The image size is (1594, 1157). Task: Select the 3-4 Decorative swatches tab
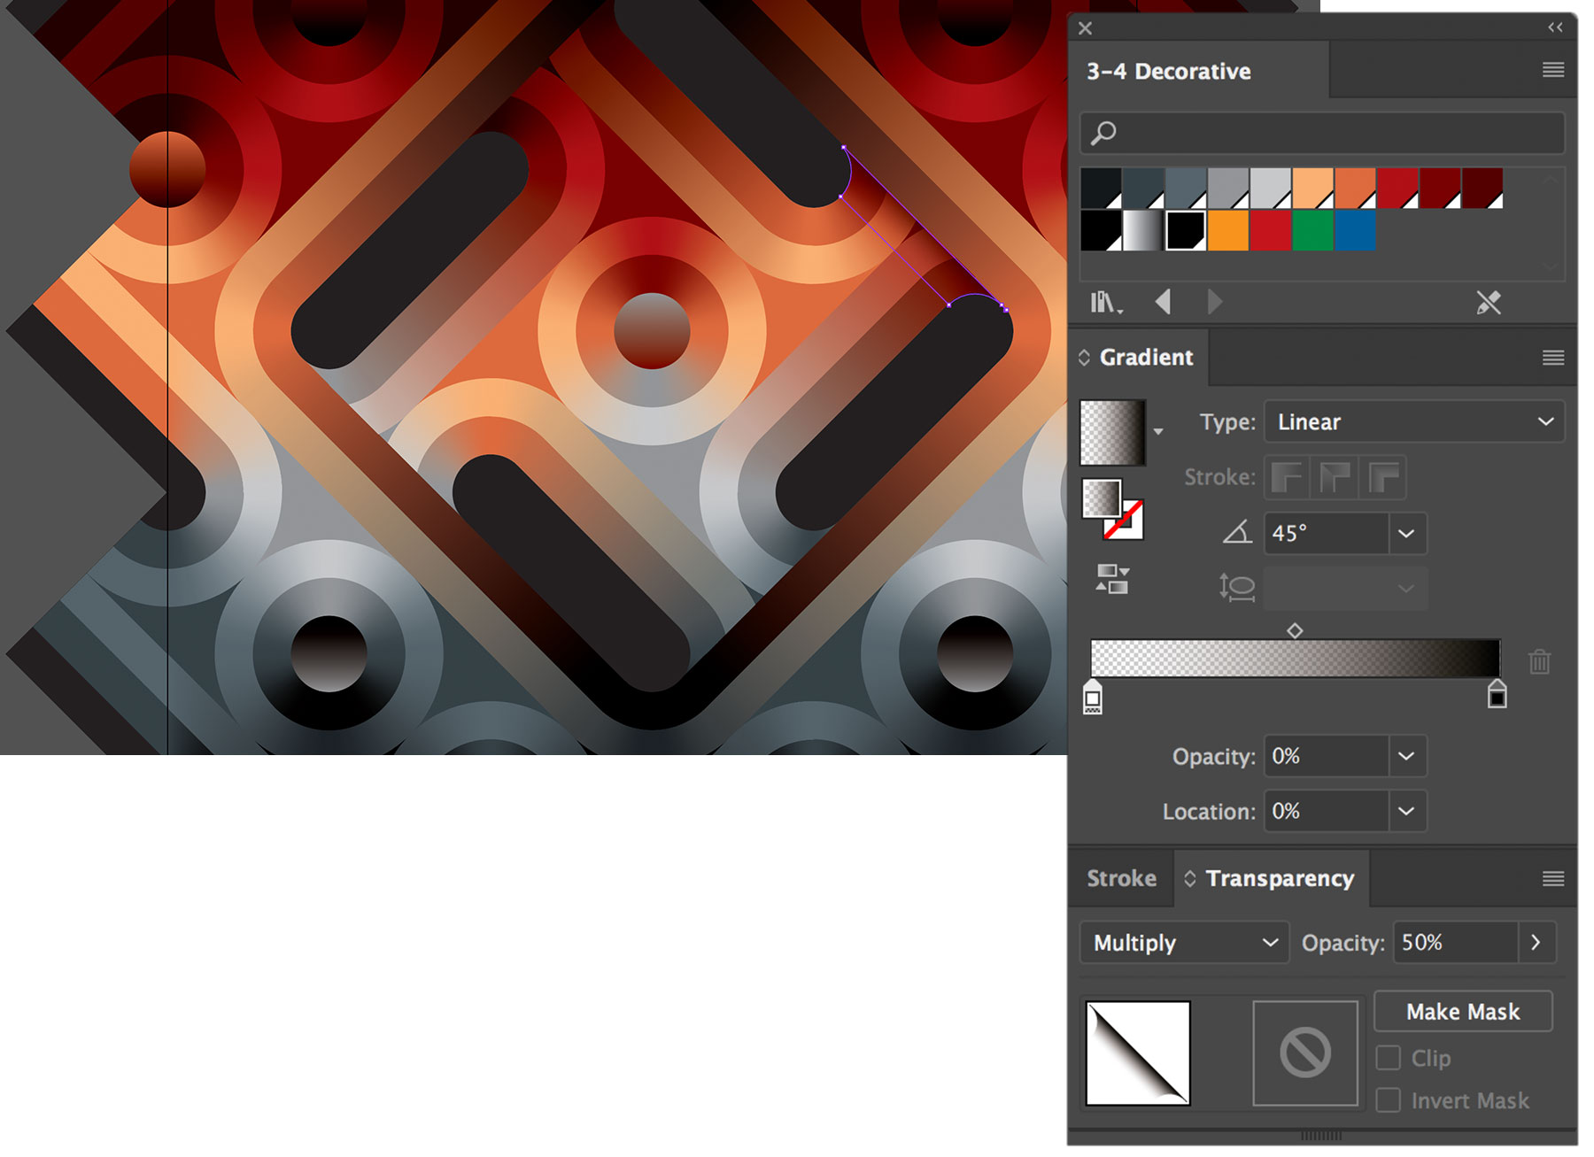pyautogui.click(x=1169, y=71)
